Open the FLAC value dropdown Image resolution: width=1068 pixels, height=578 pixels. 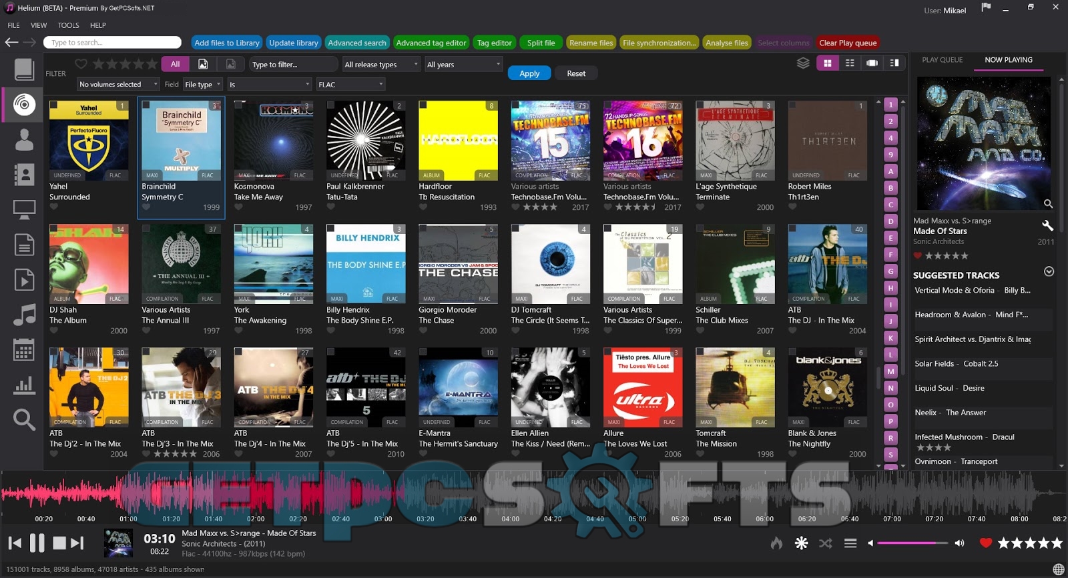[350, 85]
